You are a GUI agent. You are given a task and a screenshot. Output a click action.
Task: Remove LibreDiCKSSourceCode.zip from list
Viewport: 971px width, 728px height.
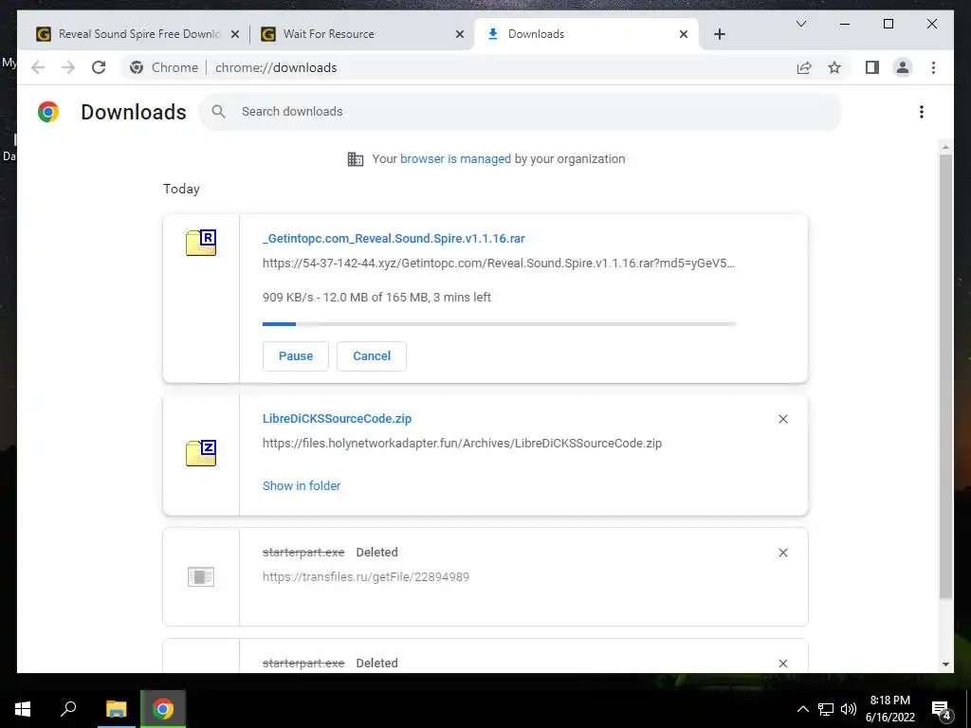[x=782, y=419]
